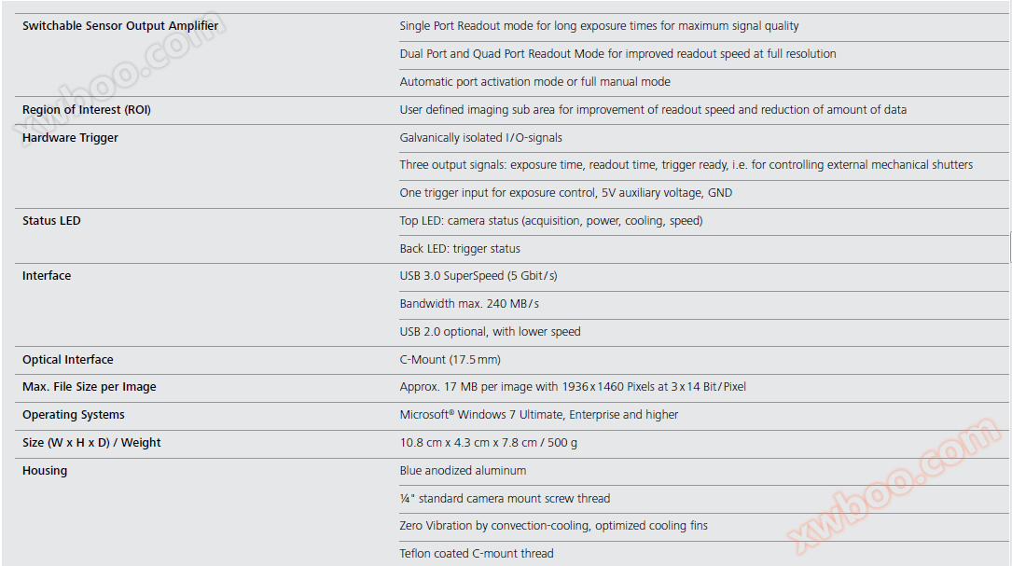Click the Bandwidth max. 240 MB/s entry
The image size is (1012, 566).
(x=469, y=304)
